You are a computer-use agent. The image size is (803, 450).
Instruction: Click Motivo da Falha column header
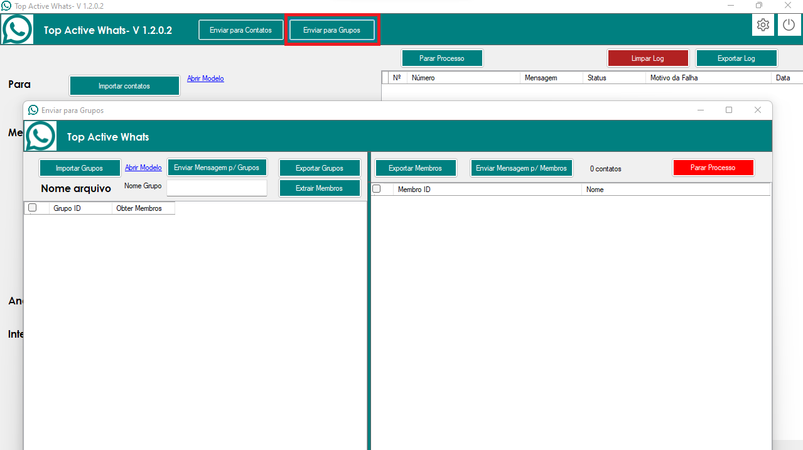coord(708,78)
